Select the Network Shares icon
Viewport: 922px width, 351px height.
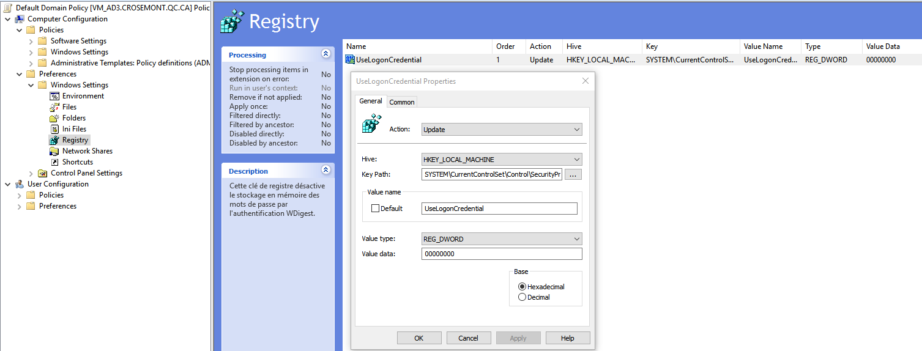[54, 151]
